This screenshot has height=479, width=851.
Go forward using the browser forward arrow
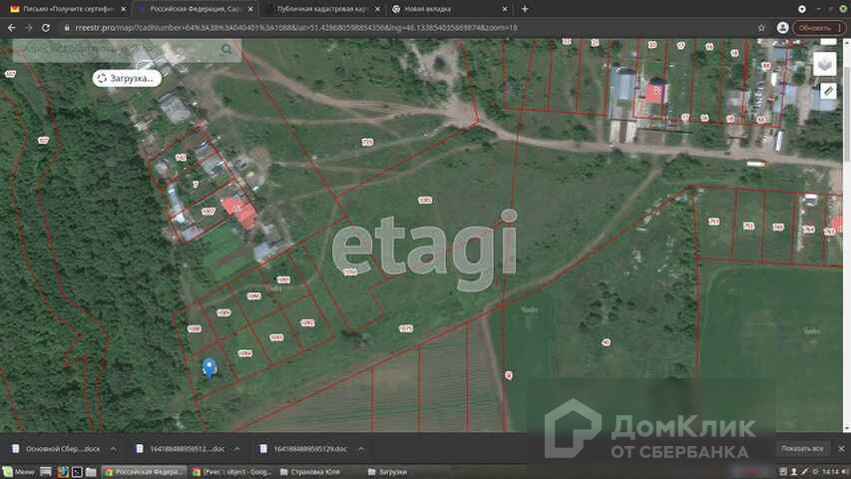[x=28, y=28]
